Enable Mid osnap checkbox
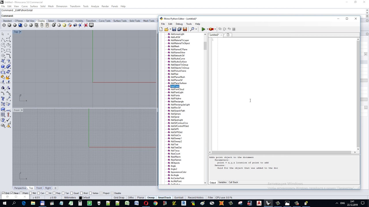This screenshot has height=207, width=369. [x=30, y=193]
